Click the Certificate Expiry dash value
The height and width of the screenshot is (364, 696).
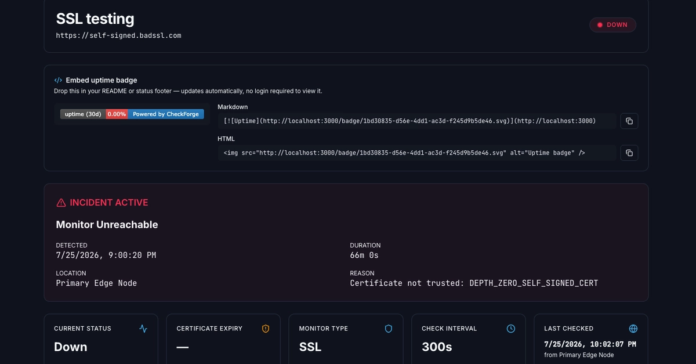pos(182,347)
